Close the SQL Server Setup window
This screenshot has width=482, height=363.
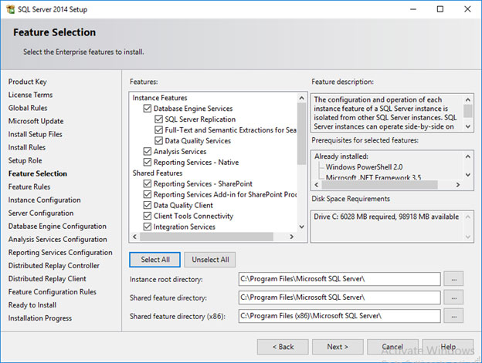tap(467, 9)
